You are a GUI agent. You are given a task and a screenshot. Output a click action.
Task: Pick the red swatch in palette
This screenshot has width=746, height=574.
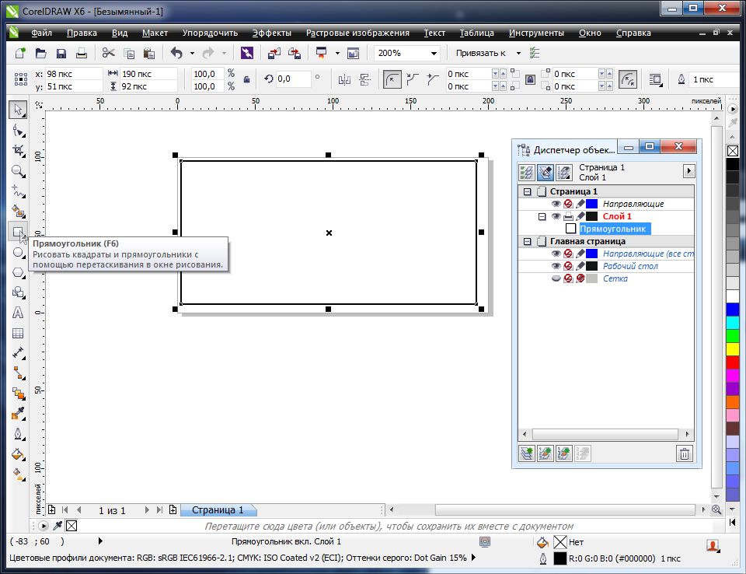pyautogui.click(x=732, y=362)
